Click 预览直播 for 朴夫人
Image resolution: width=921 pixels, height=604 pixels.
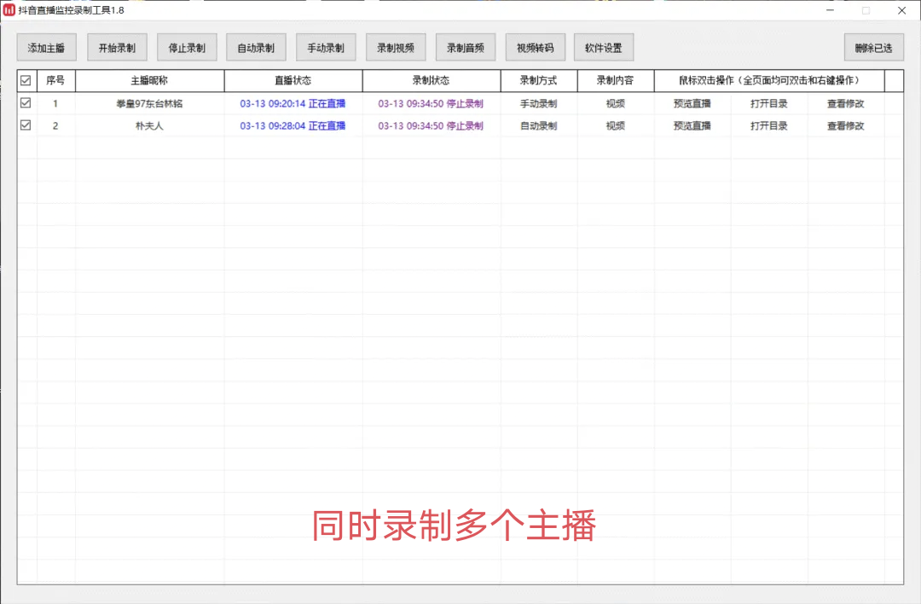pyautogui.click(x=692, y=125)
